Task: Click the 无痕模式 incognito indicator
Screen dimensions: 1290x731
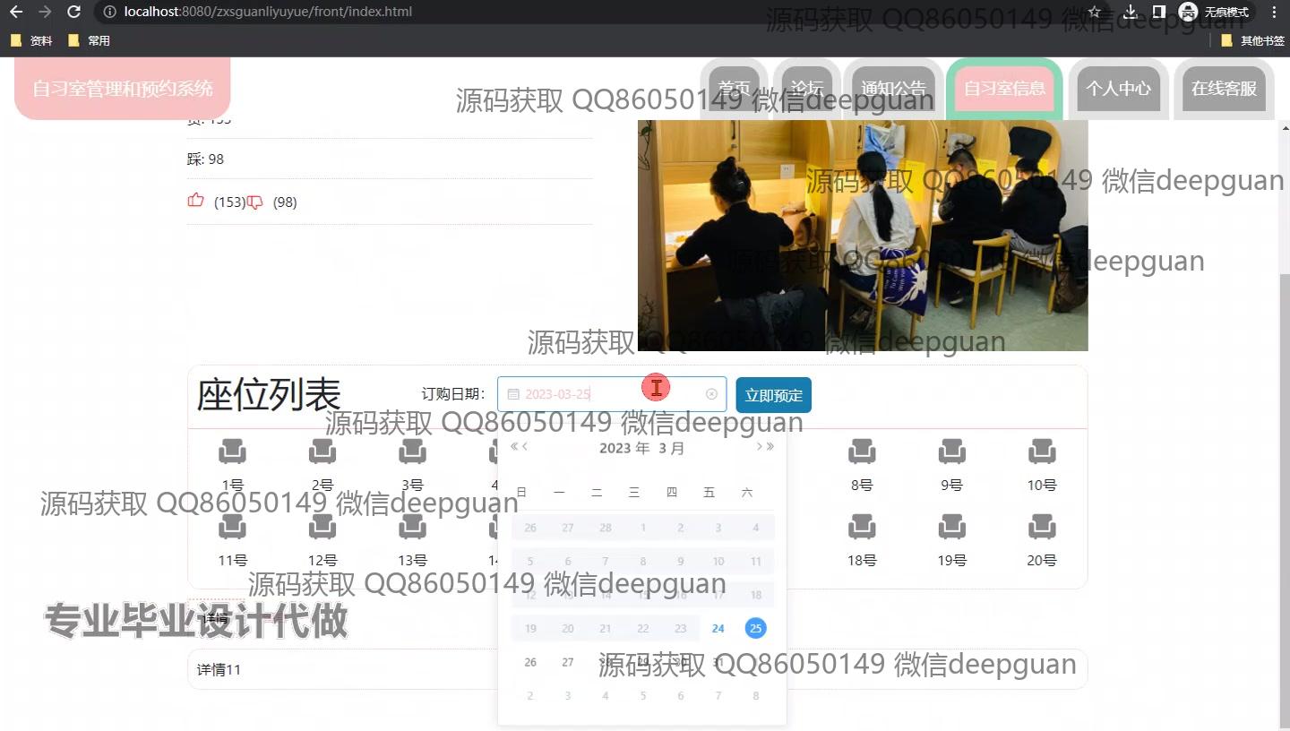Action: pos(1215,12)
